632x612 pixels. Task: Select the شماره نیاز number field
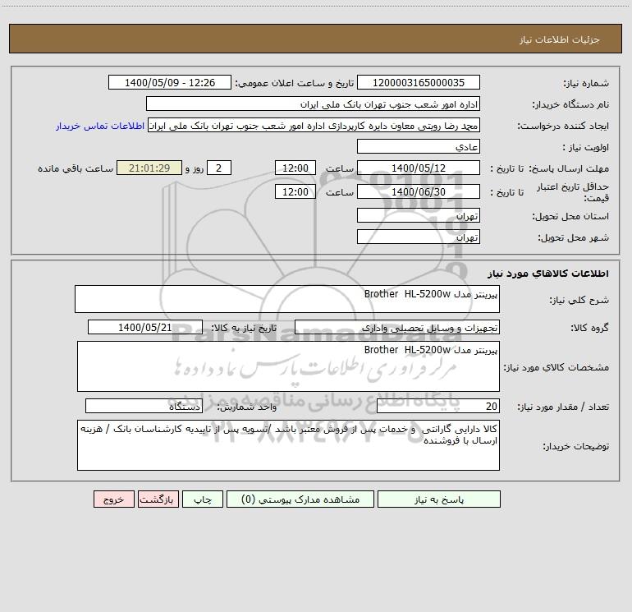click(419, 82)
